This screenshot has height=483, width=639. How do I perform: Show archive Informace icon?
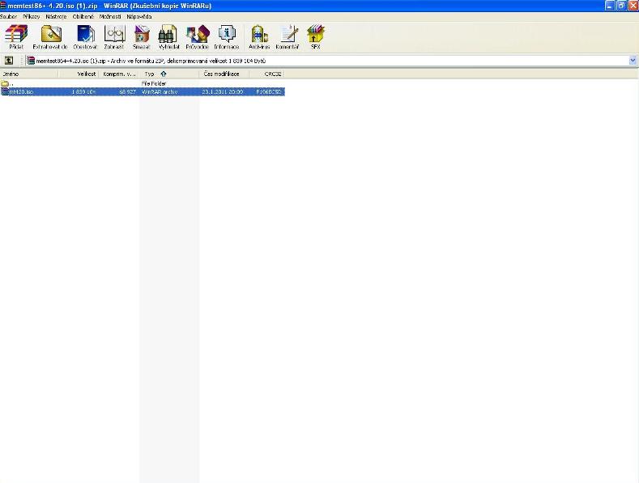(227, 34)
